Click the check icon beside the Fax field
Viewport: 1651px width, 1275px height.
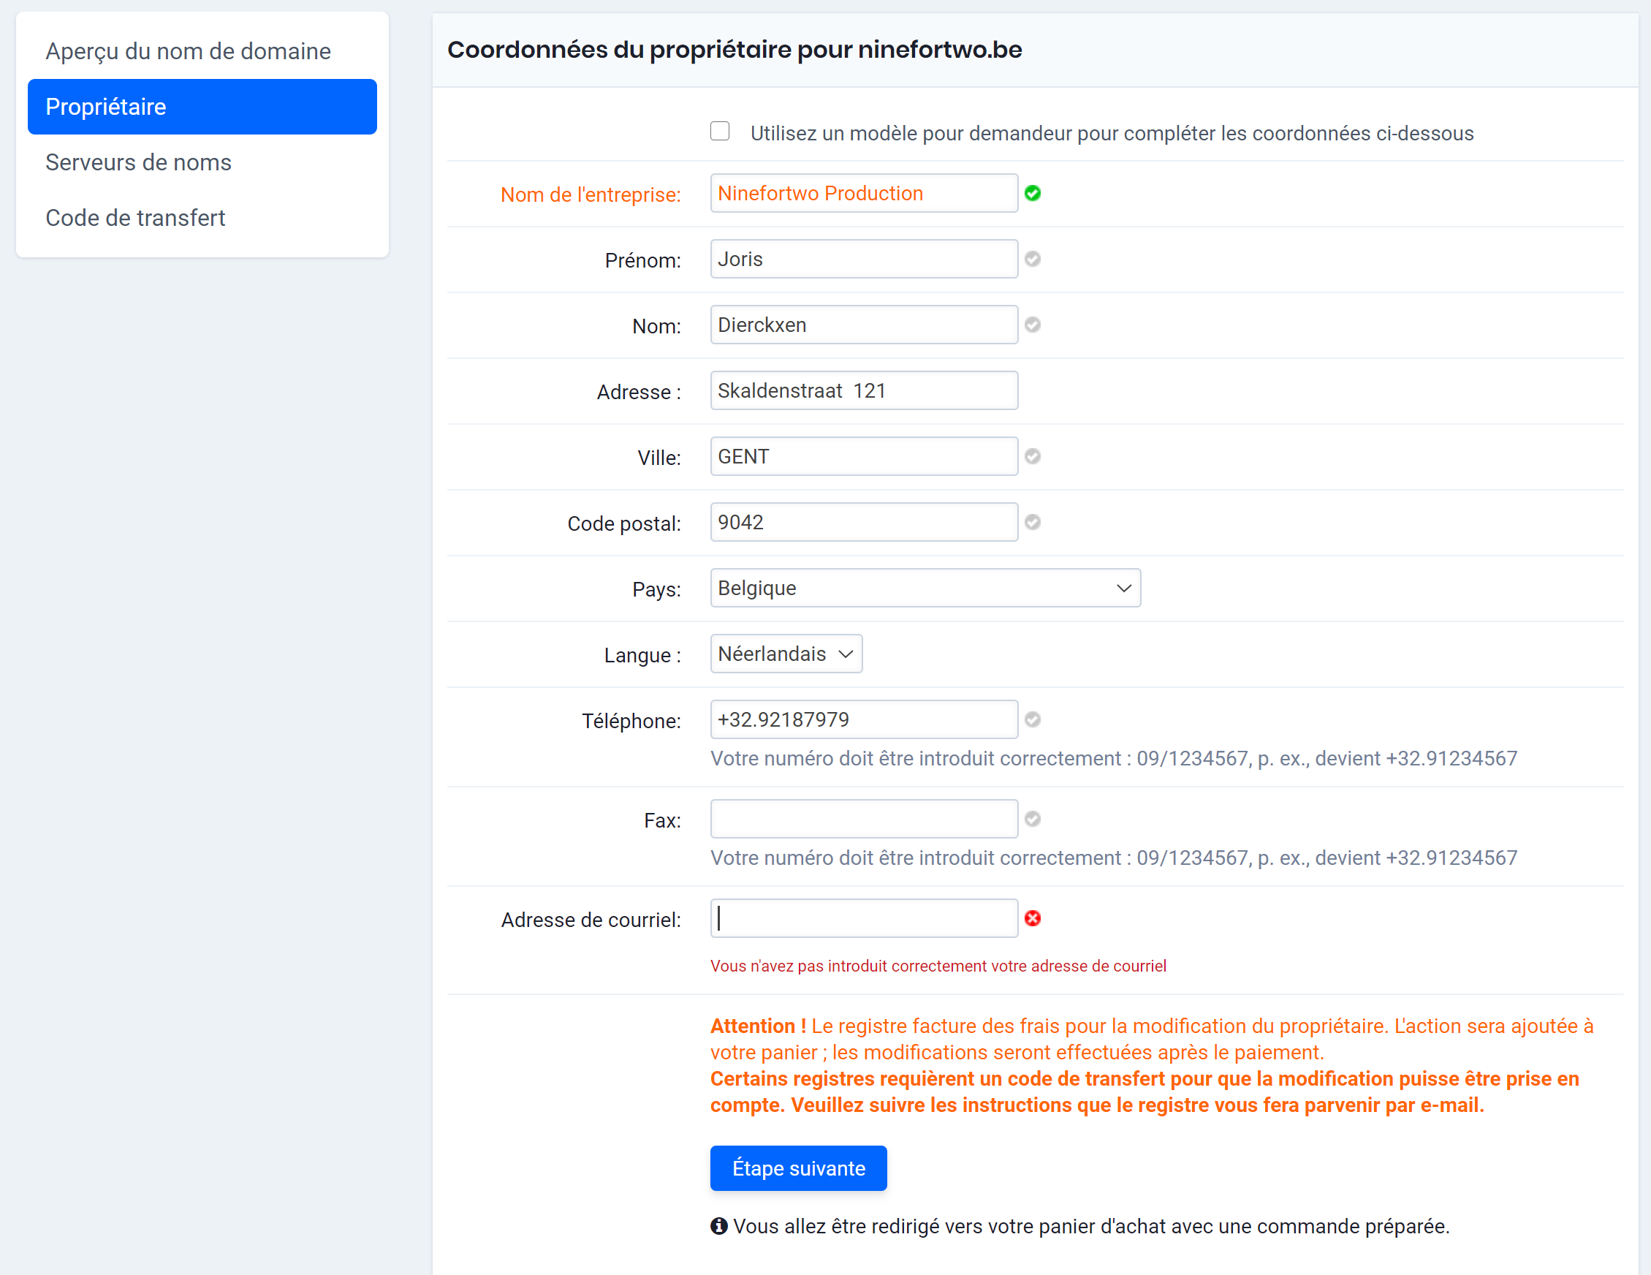point(1033,818)
